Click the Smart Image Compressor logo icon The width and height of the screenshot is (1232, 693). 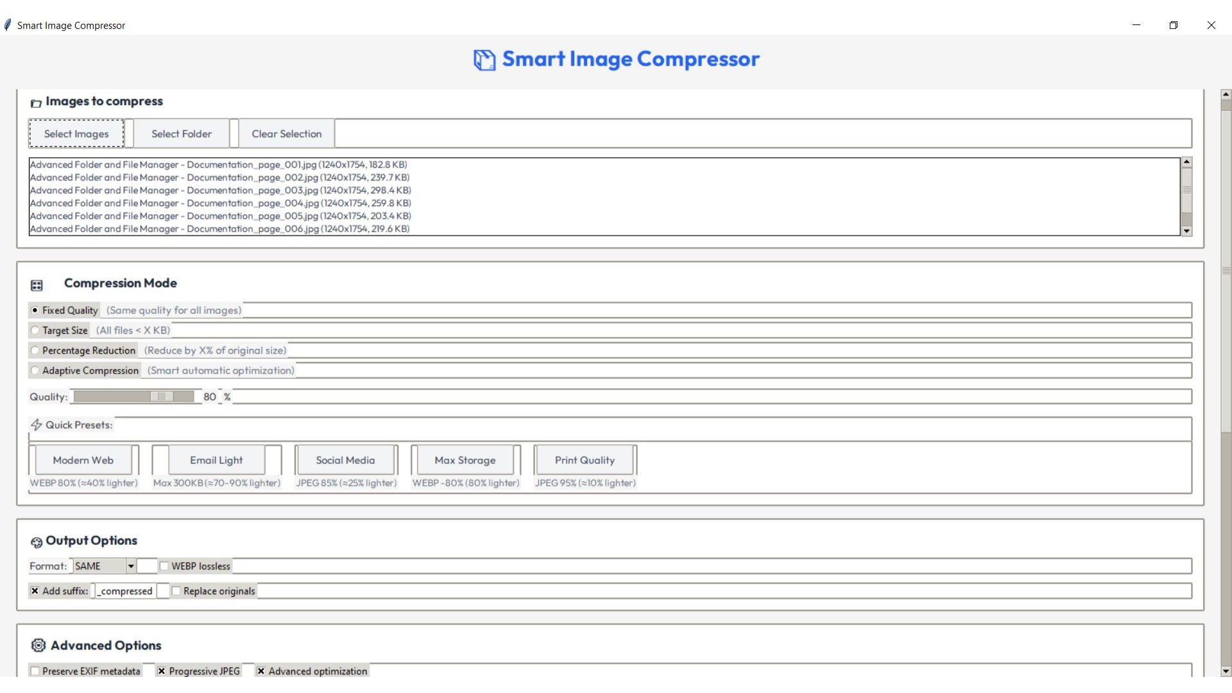pos(484,60)
